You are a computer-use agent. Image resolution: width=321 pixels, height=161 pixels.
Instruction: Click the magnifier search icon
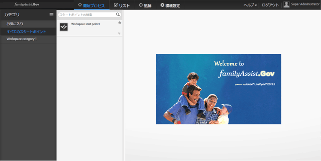pos(118,15)
